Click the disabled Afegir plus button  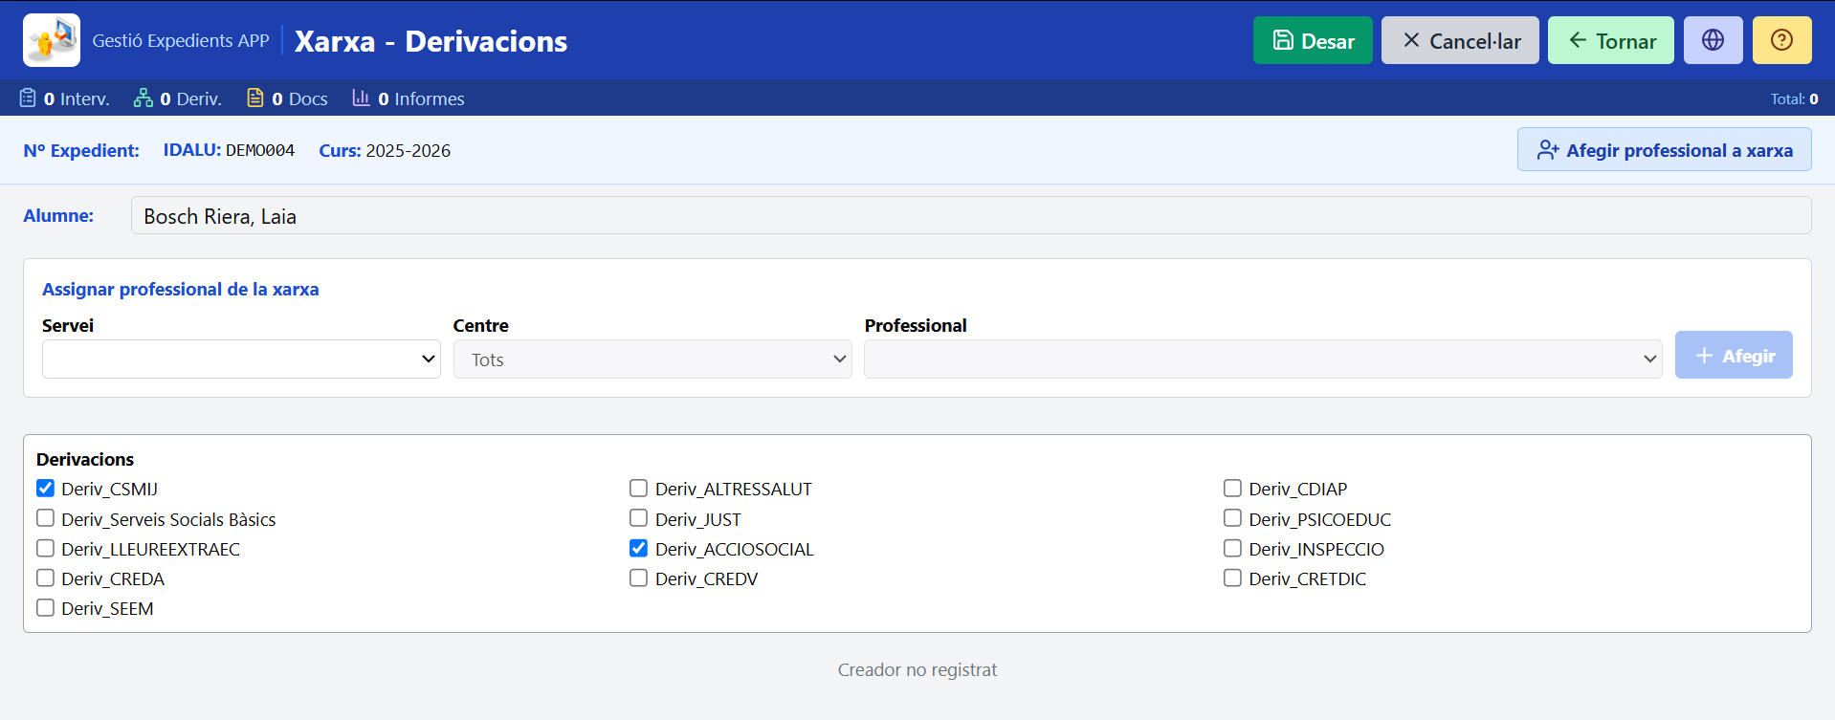[1734, 356]
